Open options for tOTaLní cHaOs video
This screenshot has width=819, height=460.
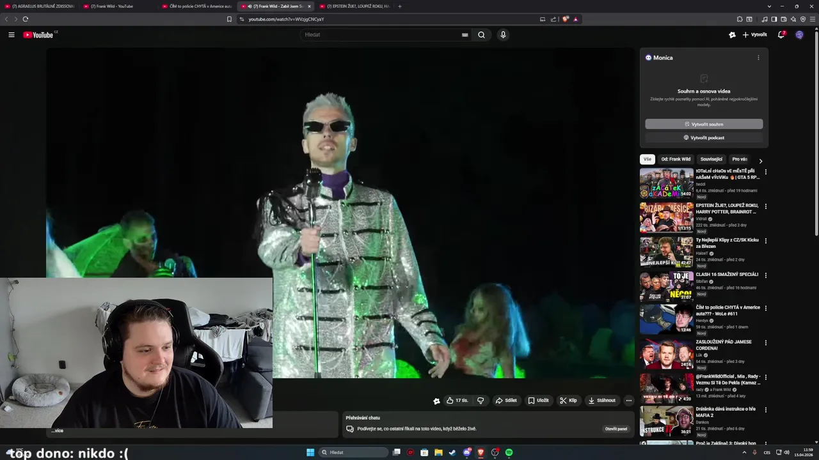(x=765, y=172)
